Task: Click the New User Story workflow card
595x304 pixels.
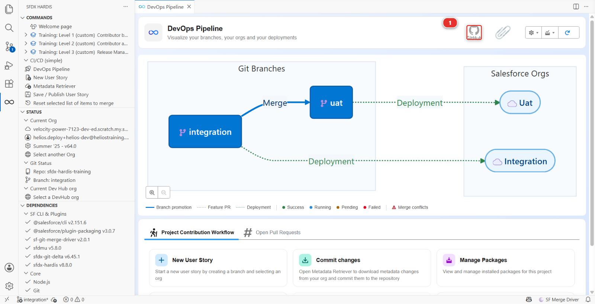Action: [218, 268]
